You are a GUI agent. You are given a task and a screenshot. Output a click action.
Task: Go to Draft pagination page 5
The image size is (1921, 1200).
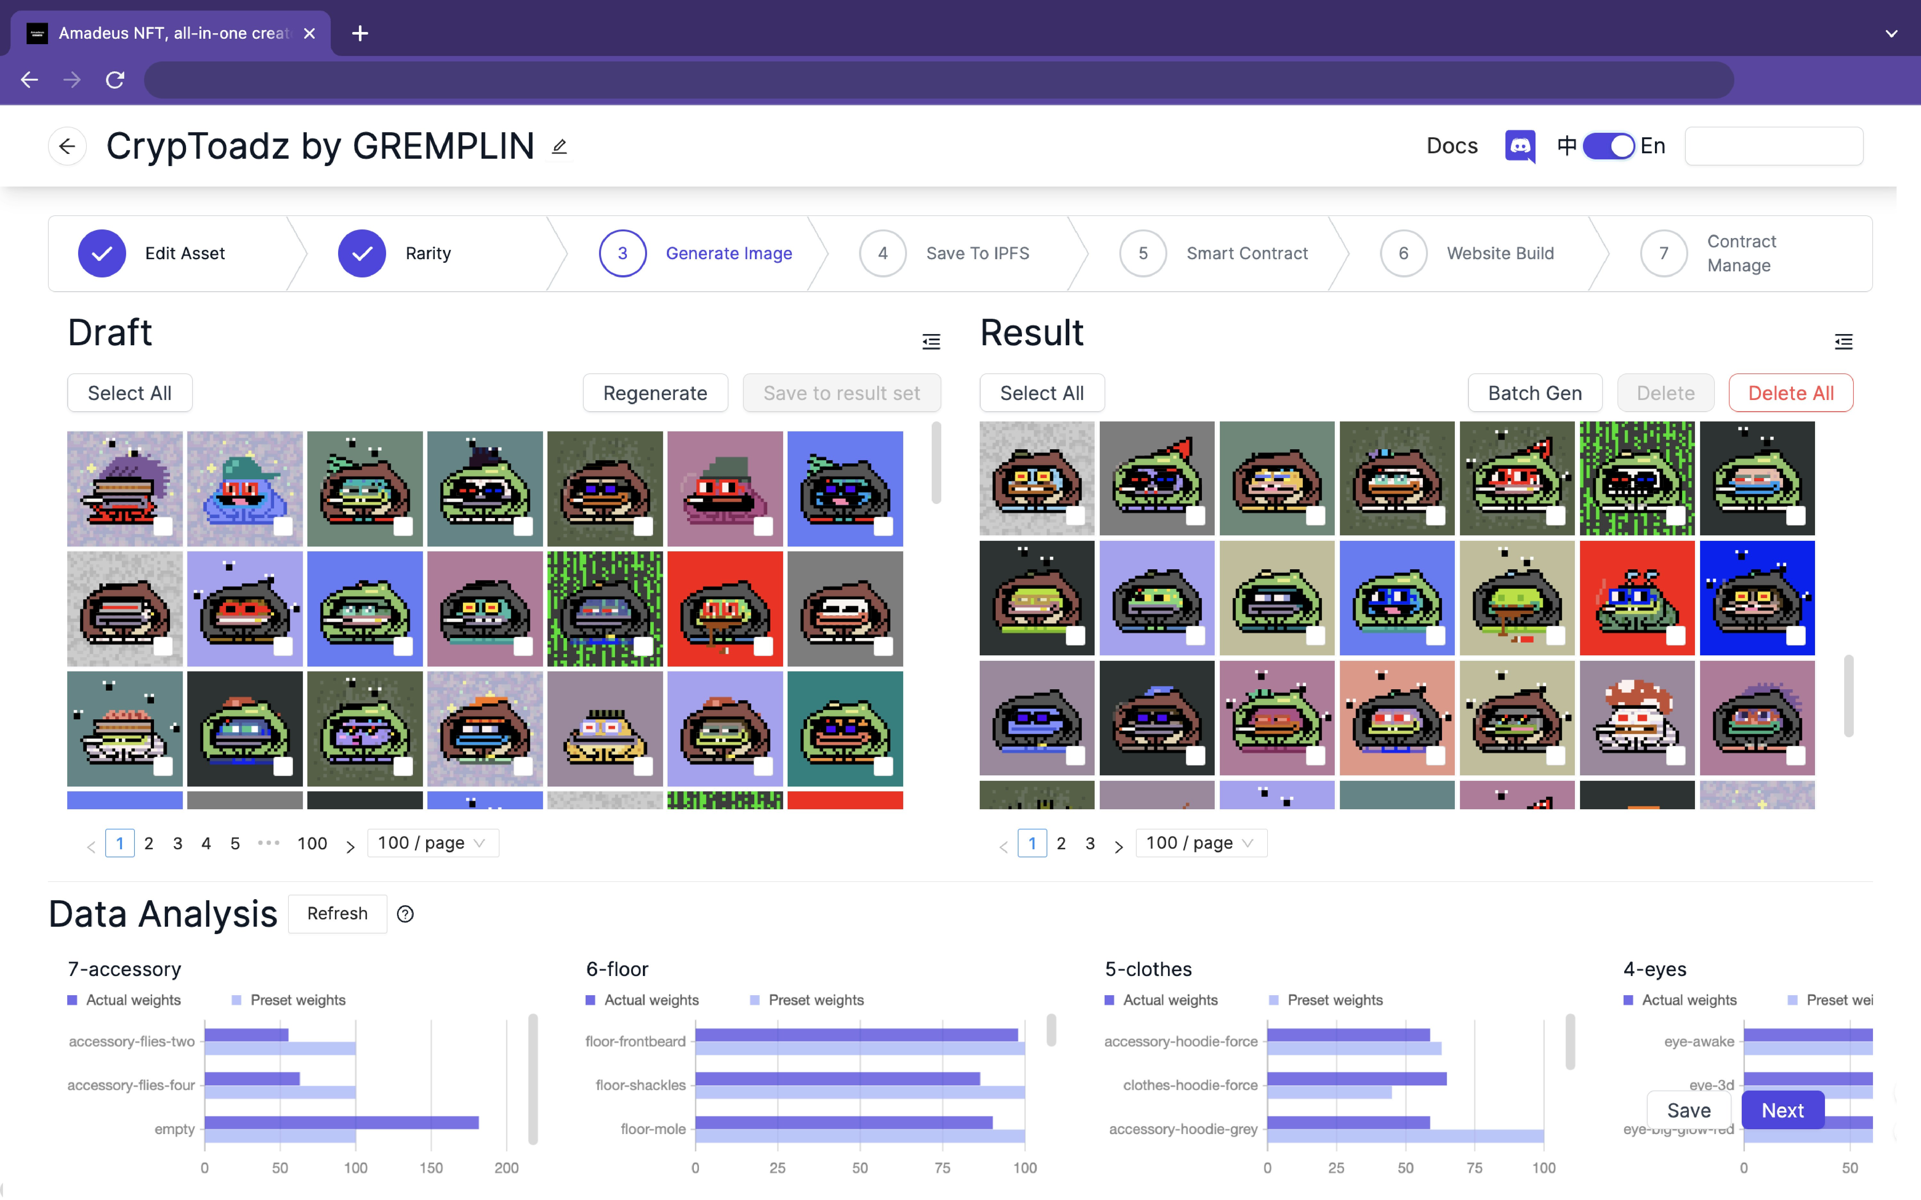[x=235, y=843]
